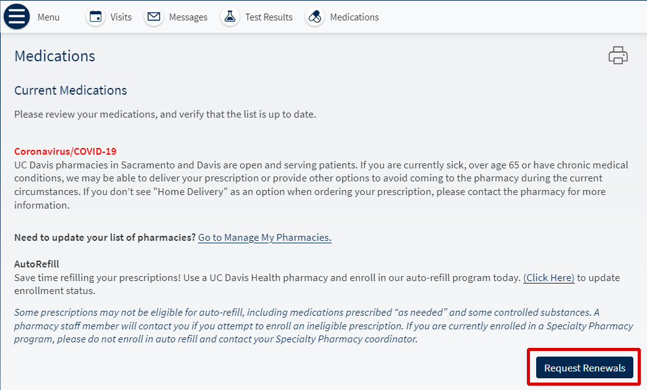The width and height of the screenshot is (647, 390).
Task: Open the Test Results page
Action: [x=268, y=17]
